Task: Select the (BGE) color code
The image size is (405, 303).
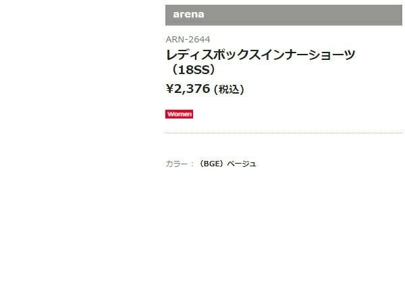Action: pyautogui.click(x=211, y=164)
